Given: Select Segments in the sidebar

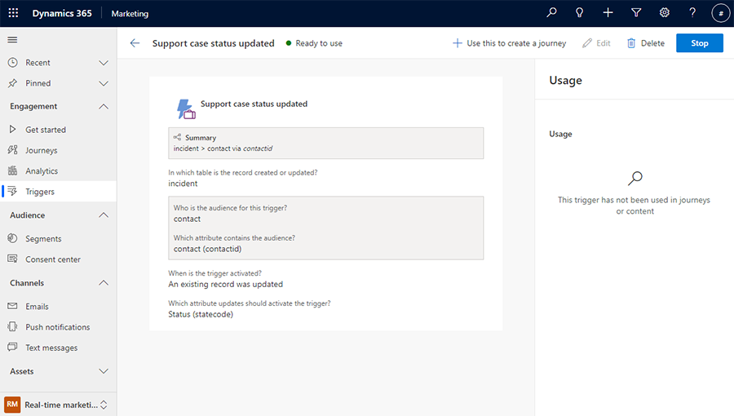Looking at the screenshot, I should [43, 239].
